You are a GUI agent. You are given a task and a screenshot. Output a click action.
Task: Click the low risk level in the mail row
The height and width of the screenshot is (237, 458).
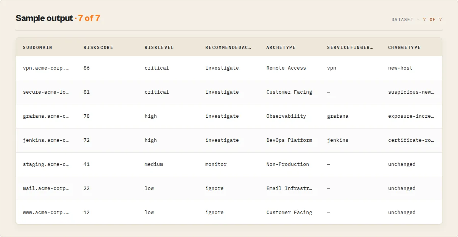tap(149, 188)
